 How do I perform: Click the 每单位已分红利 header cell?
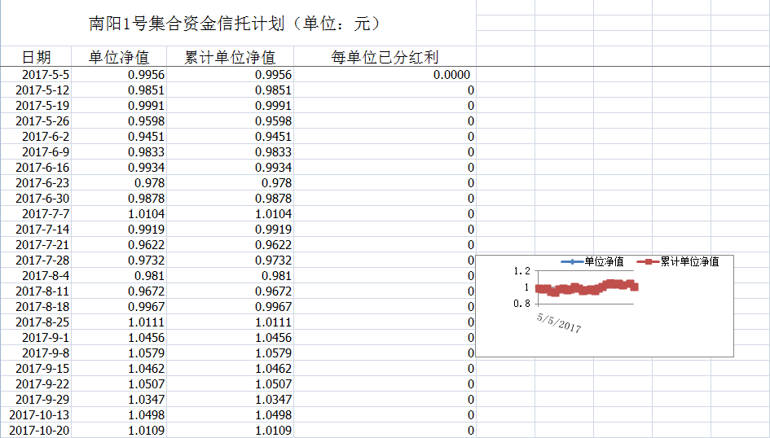pos(385,57)
